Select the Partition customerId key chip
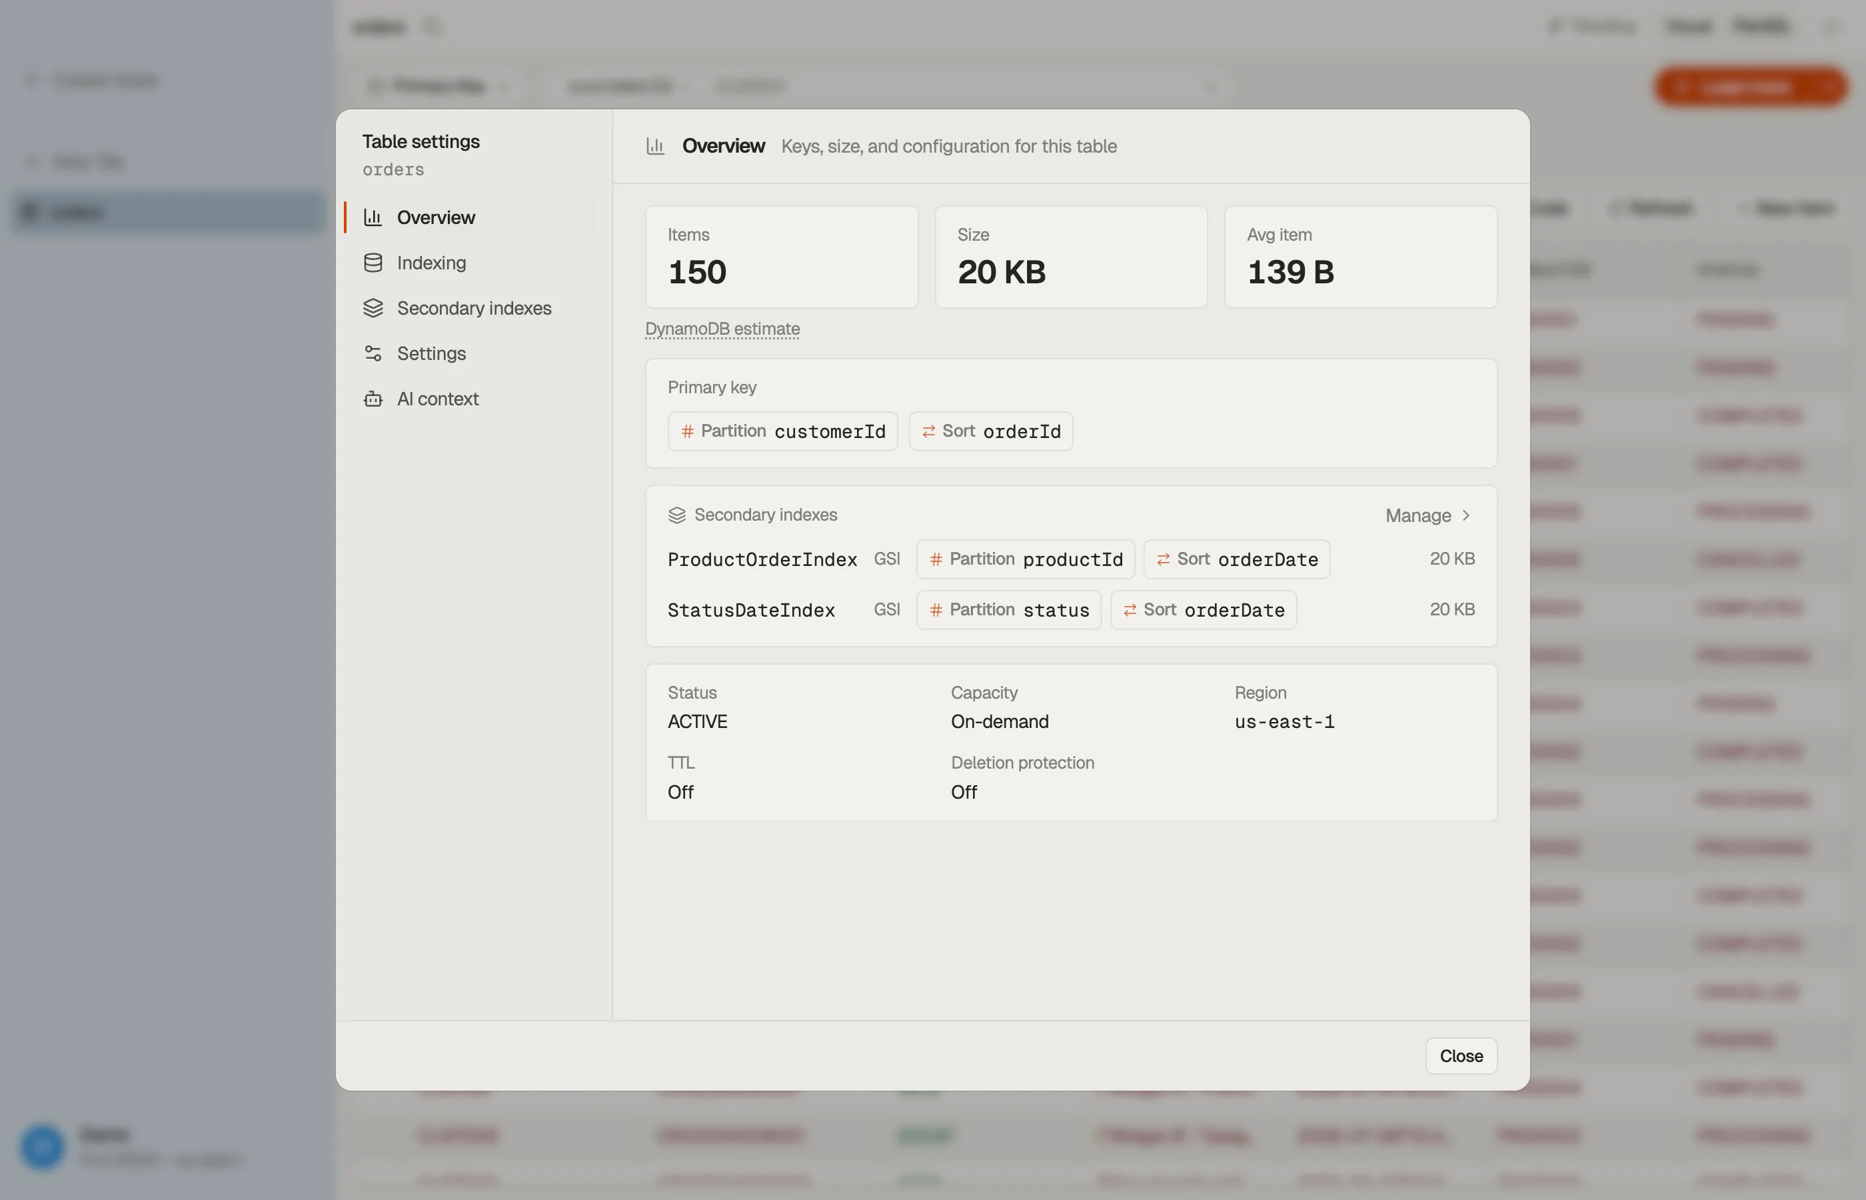The image size is (1866, 1200). pyautogui.click(x=782, y=432)
